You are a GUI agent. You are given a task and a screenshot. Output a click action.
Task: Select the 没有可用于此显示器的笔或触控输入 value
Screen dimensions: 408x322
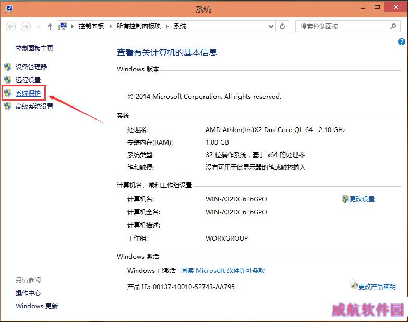[x=255, y=168]
